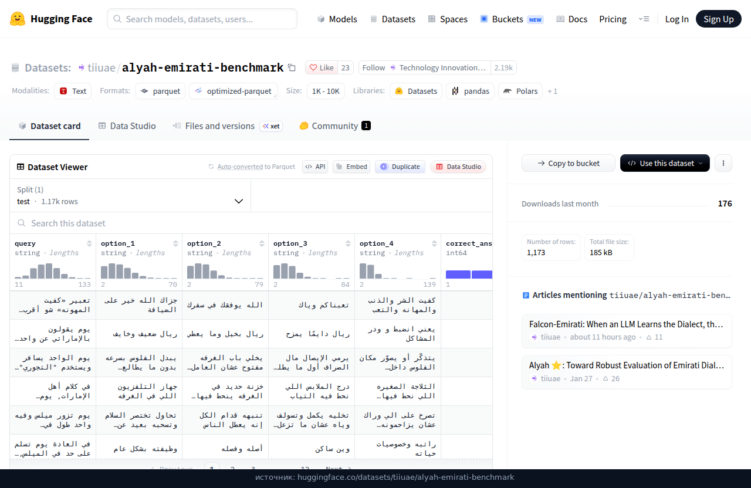Click the Duplicate button
Screen dimensions: 751x488
click(x=400, y=167)
